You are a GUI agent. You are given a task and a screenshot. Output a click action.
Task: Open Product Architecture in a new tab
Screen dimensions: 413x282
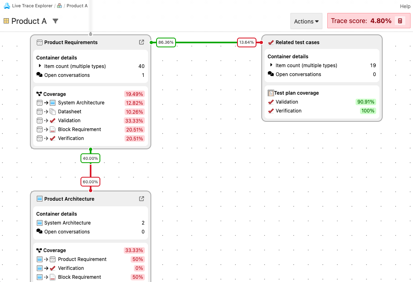(141, 199)
